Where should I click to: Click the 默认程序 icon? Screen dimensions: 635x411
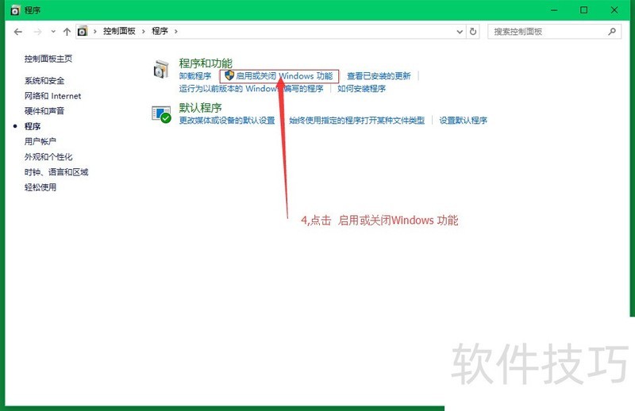tap(161, 114)
